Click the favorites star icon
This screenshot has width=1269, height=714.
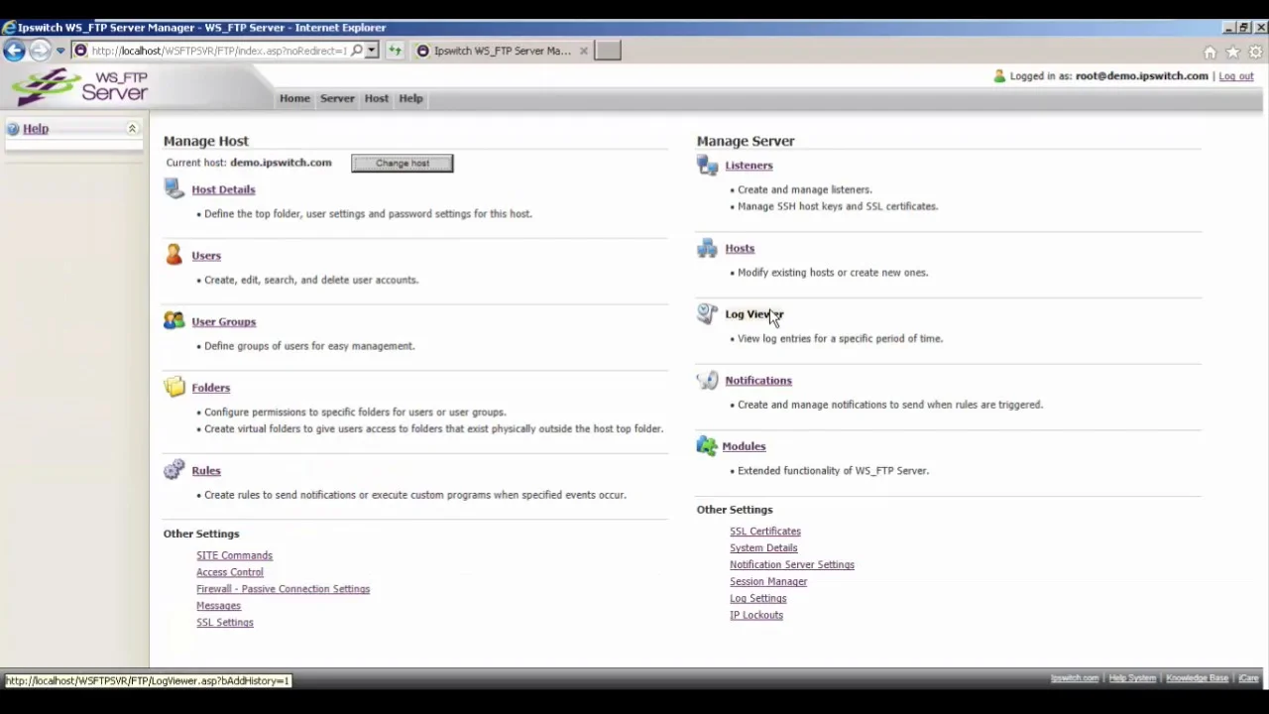[1232, 52]
